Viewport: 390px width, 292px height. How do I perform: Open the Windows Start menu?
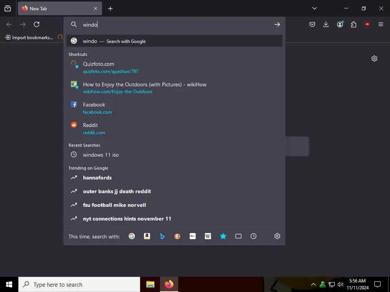coord(9,284)
